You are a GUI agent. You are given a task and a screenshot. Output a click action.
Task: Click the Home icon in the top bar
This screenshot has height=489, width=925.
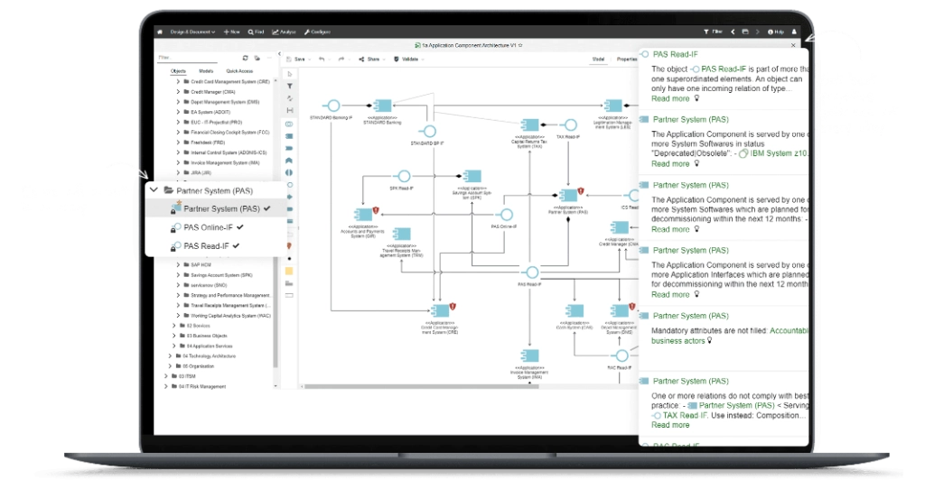click(x=160, y=32)
